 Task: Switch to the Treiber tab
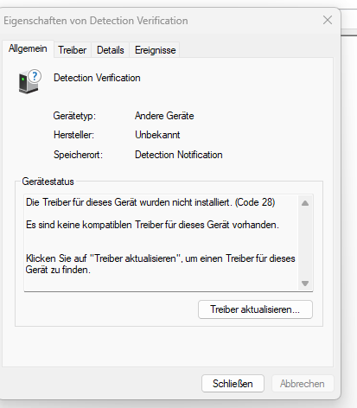73,50
